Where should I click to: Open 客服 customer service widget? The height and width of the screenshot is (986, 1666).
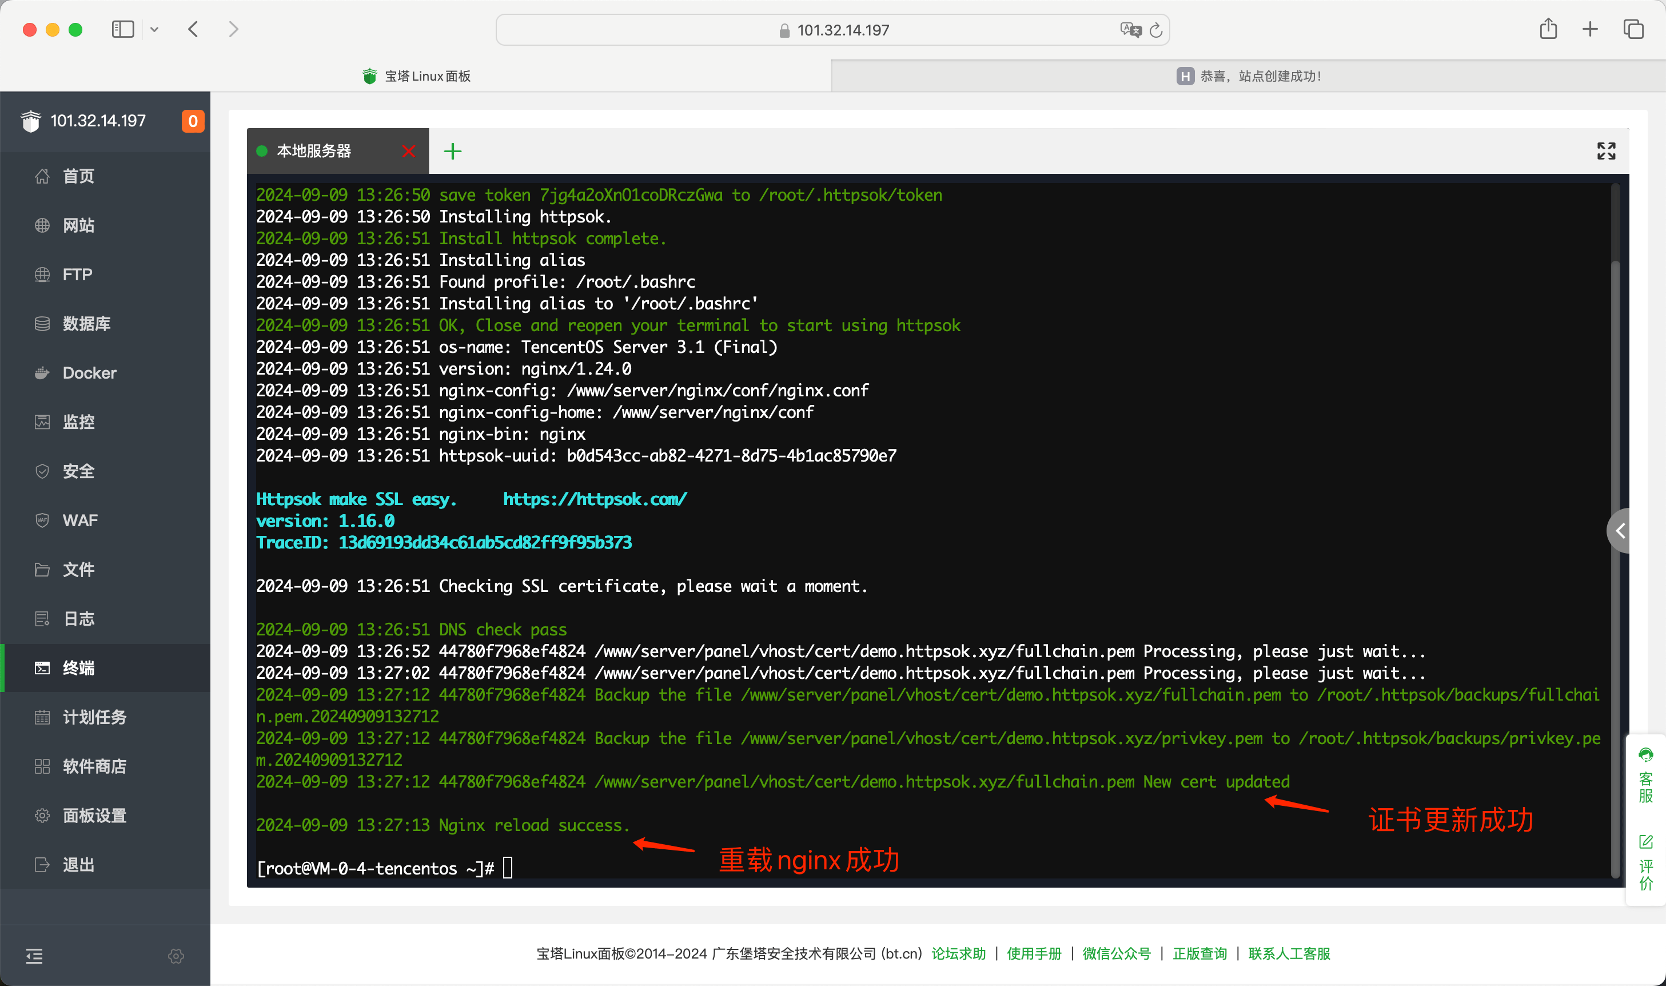click(1646, 776)
